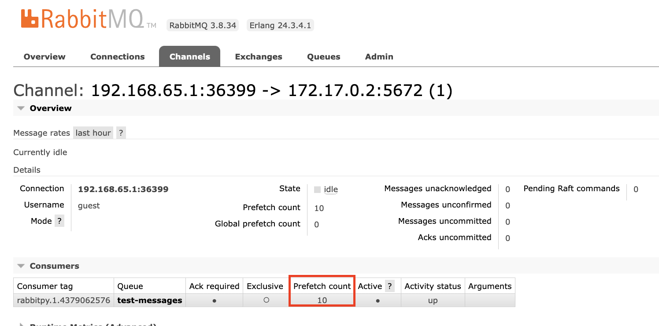Expand the Runtime Metrics section
This screenshot has width=659, height=326.
click(x=88, y=325)
